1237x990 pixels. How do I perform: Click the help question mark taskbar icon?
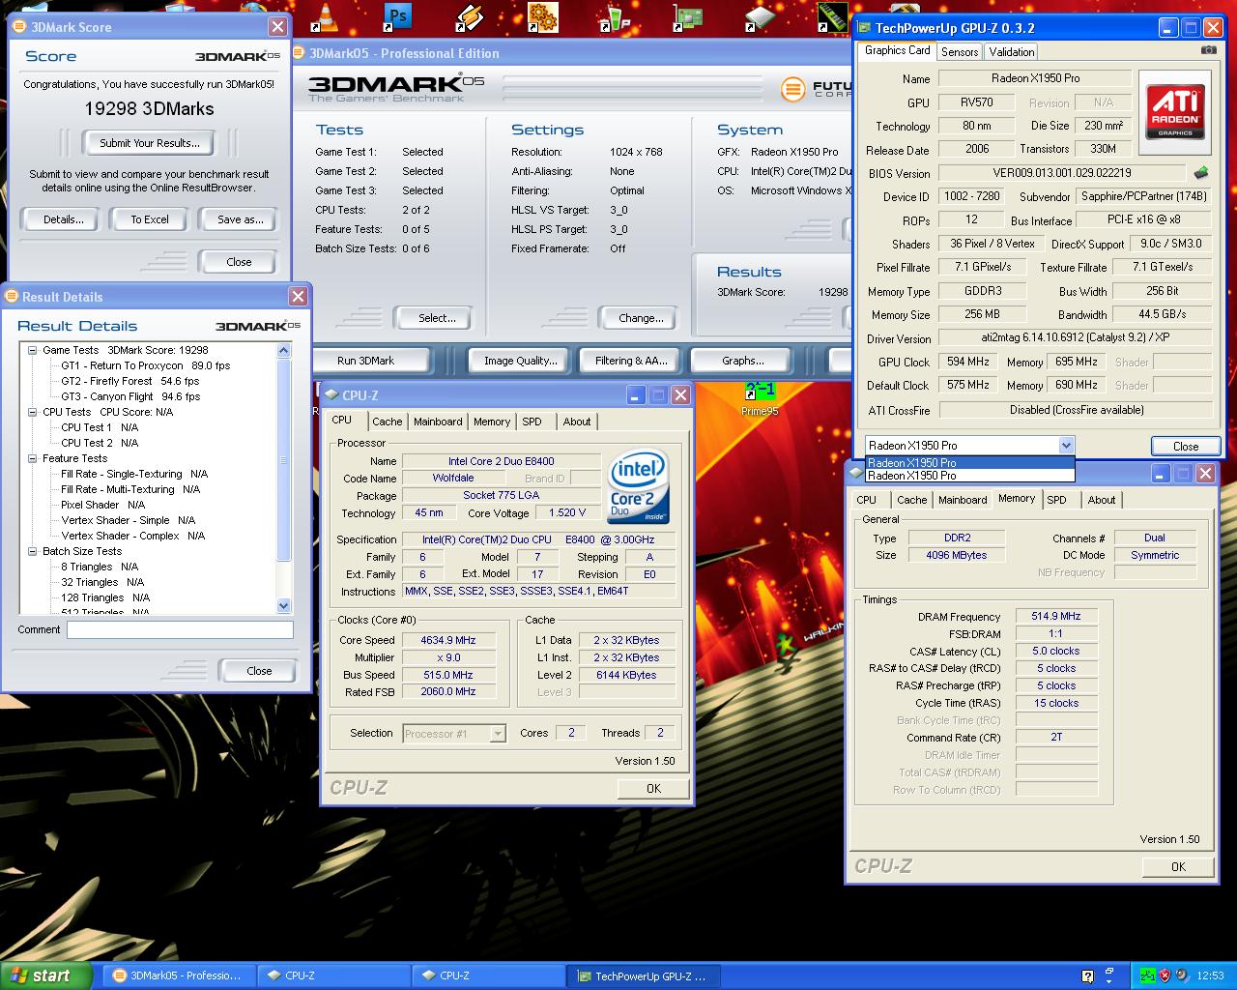tap(1088, 975)
